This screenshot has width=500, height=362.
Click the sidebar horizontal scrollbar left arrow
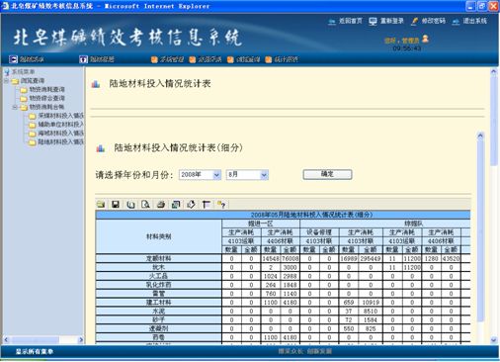[6, 339]
